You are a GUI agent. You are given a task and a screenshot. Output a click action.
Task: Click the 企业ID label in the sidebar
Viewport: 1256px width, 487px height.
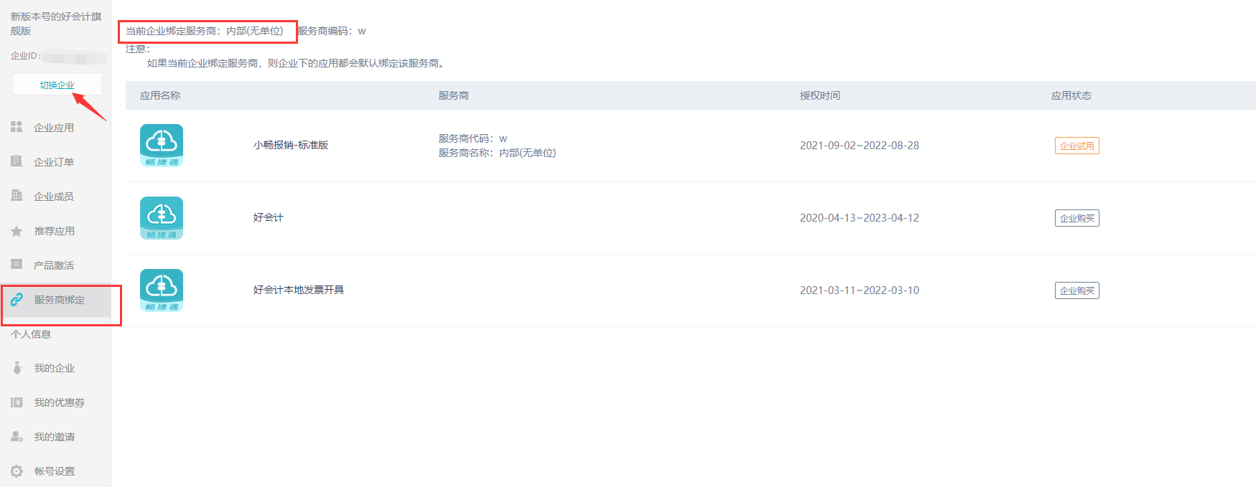point(25,56)
